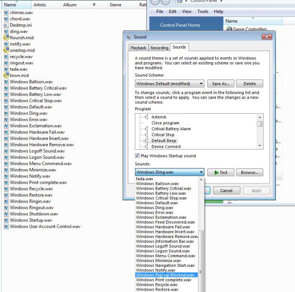
Task: Switch to the Recording tab
Action: click(x=159, y=48)
